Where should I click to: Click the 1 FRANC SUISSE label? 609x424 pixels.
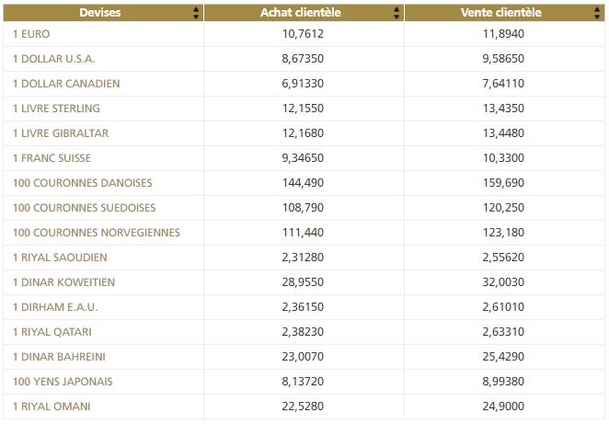(52, 158)
